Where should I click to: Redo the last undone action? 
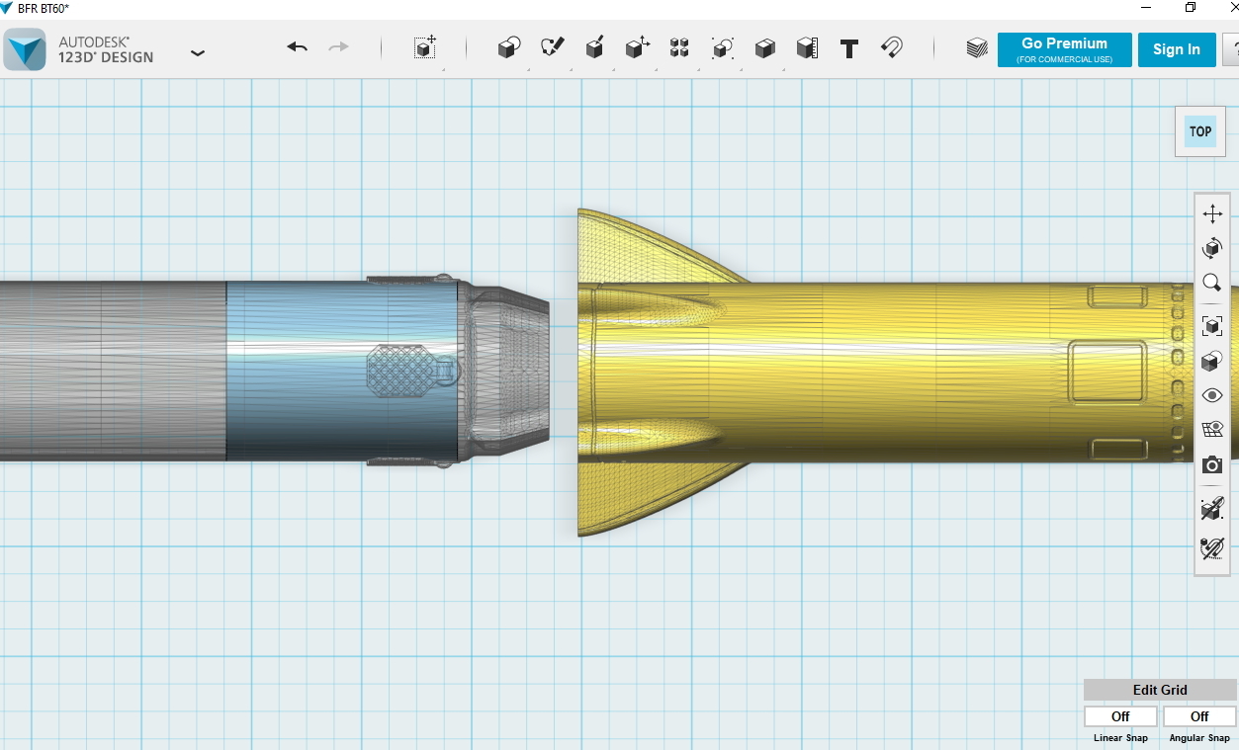tap(338, 47)
